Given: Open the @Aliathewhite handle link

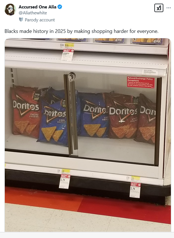Looking at the screenshot, I should [x=33, y=13].
